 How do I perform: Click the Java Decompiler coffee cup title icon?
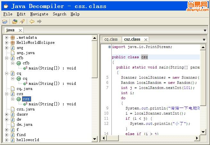click(x=6, y=6)
